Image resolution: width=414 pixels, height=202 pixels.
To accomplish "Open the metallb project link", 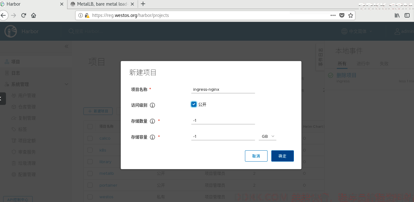I will click(x=107, y=173).
